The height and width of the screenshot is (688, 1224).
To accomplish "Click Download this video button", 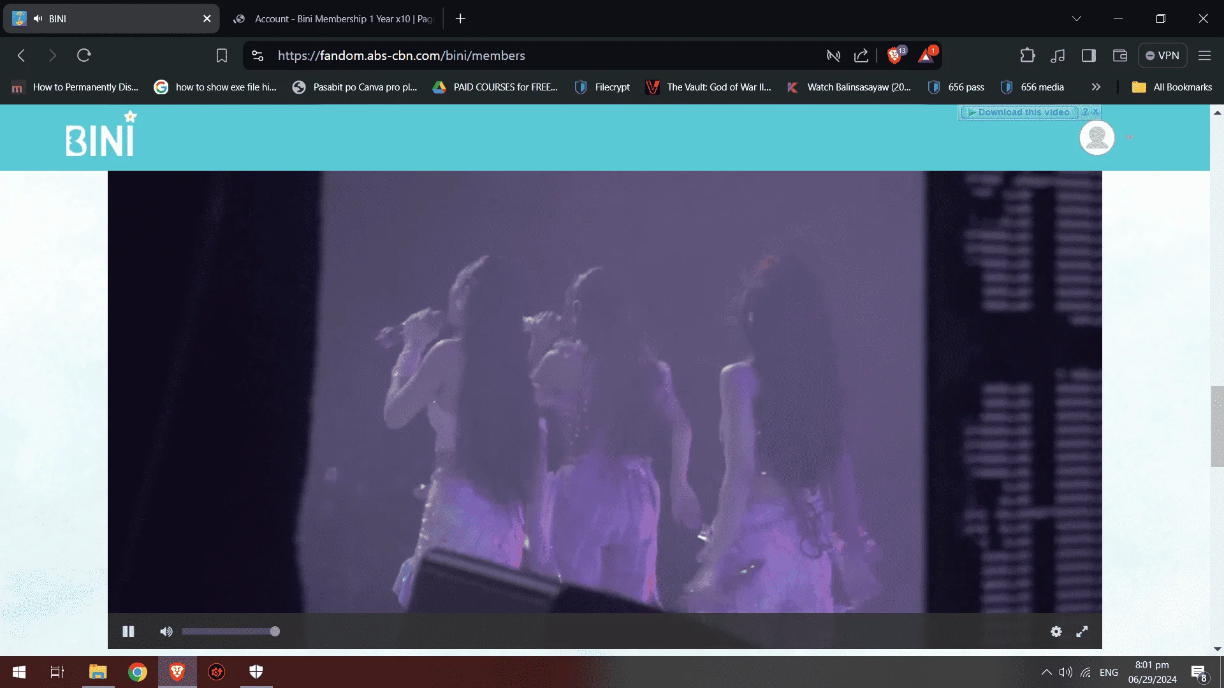I will click(x=1018, y=112).
